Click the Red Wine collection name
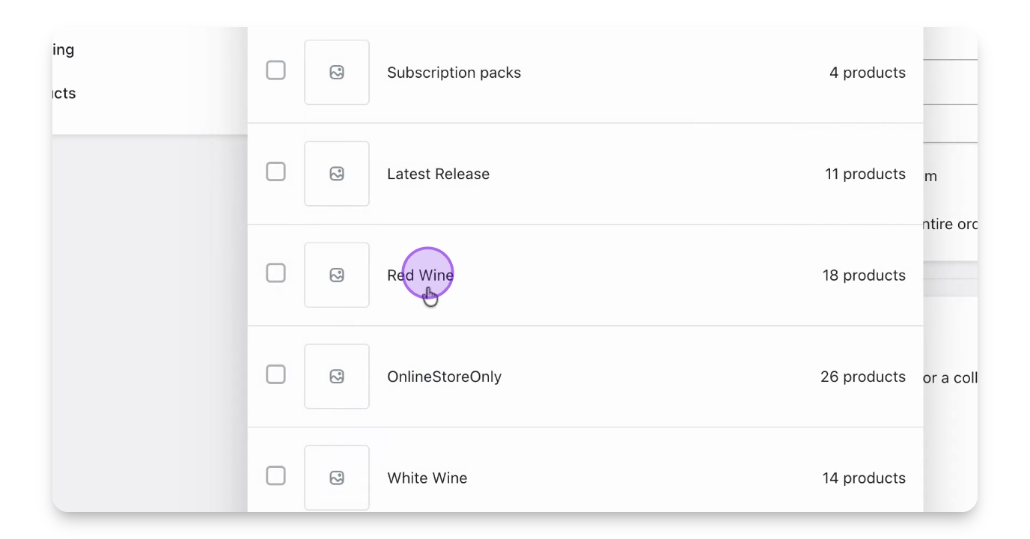 (420, 275)
